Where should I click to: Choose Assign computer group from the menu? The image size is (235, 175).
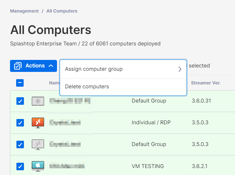coord(123,69)
